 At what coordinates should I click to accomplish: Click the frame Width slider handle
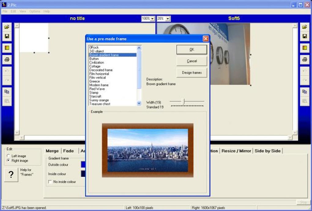(184, 101)
